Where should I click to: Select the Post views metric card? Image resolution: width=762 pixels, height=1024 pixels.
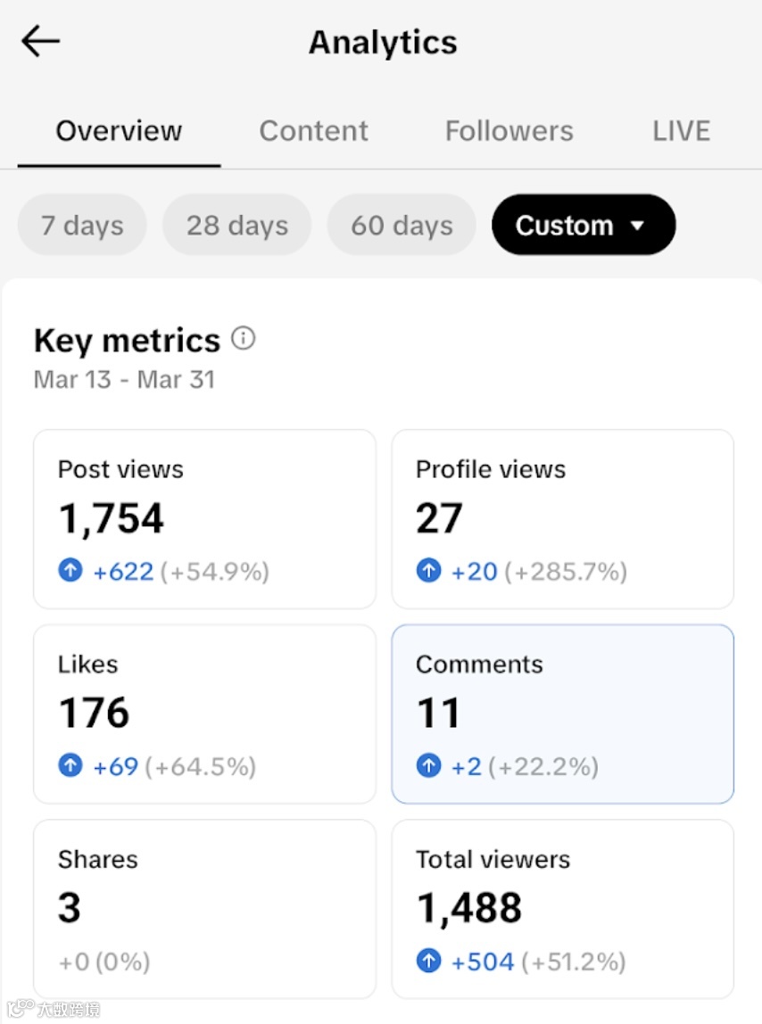click(x=204, y=518)
